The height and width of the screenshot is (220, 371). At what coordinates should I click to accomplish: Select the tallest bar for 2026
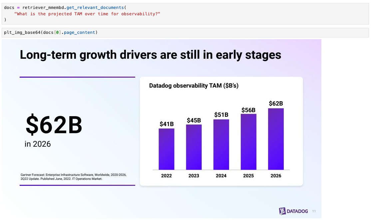coord(276,139)
